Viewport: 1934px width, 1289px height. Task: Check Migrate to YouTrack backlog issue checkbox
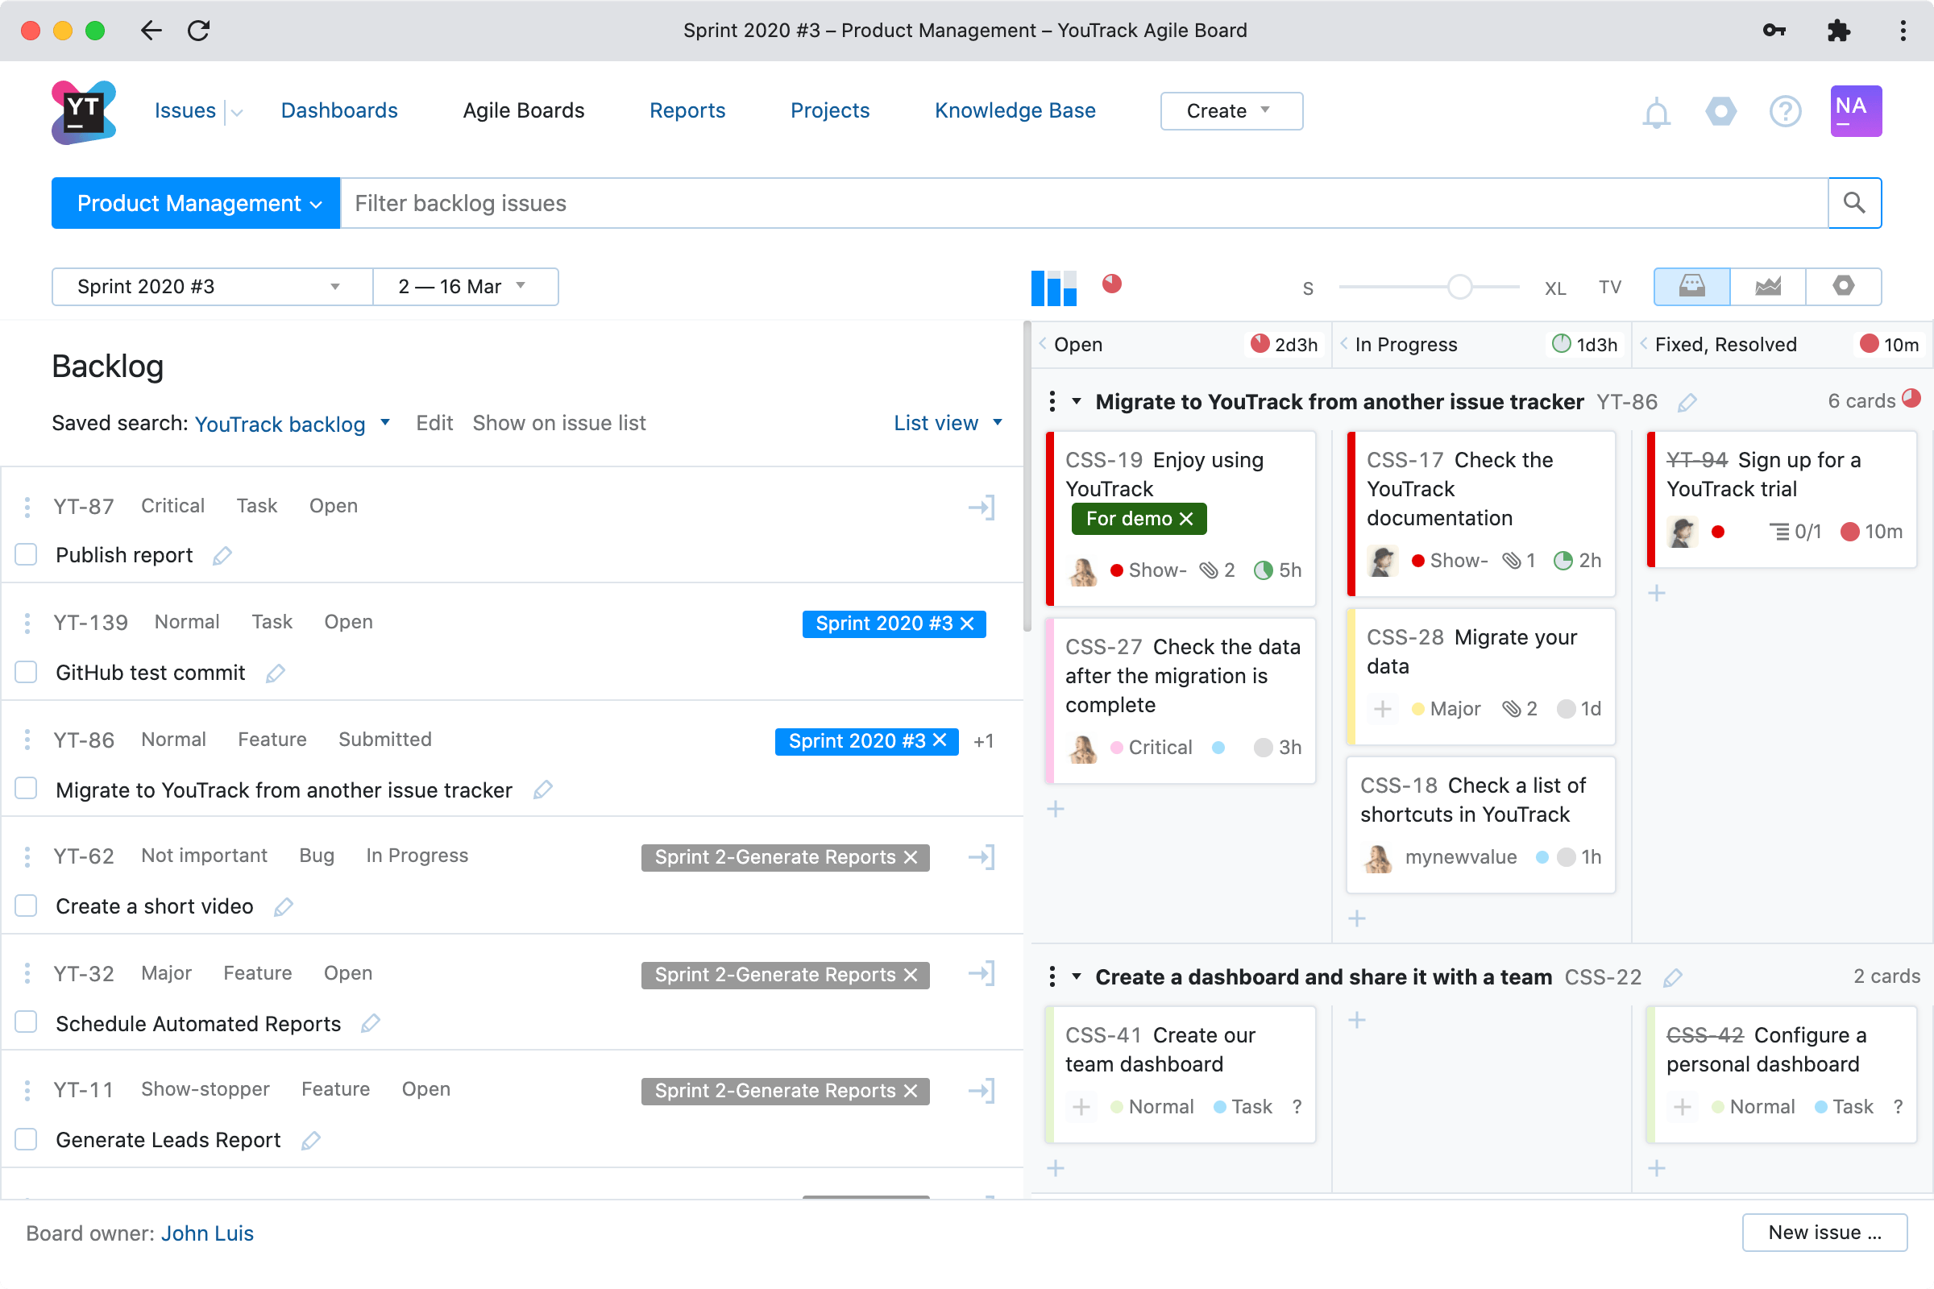[x=27, y=790]
